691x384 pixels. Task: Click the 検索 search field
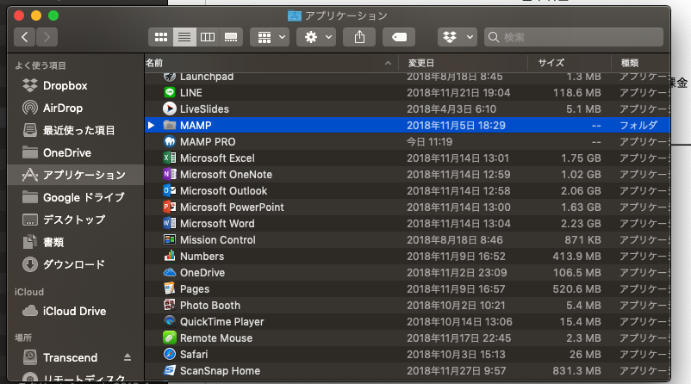pos(574,37)
